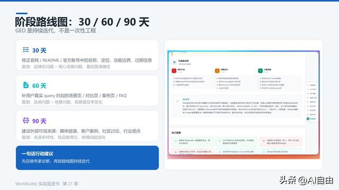Click the slide title 阶段路线图：30 / 60 / 90 天

click(x=82, y=22)
